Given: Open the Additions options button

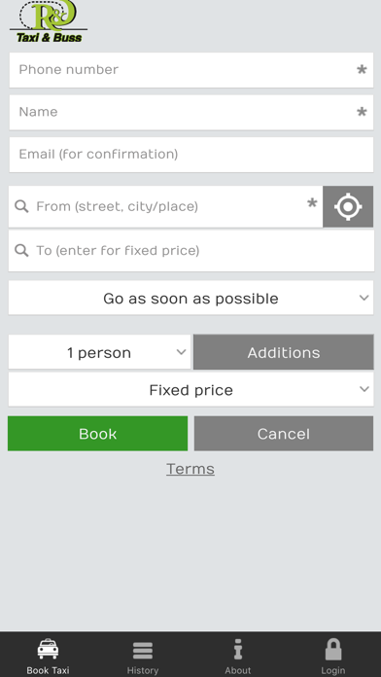Looking at the screenshot, I should [x=284, y=352].
